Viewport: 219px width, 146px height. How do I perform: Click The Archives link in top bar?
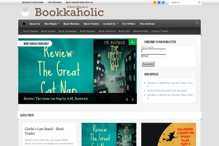[x=54, y=3]
